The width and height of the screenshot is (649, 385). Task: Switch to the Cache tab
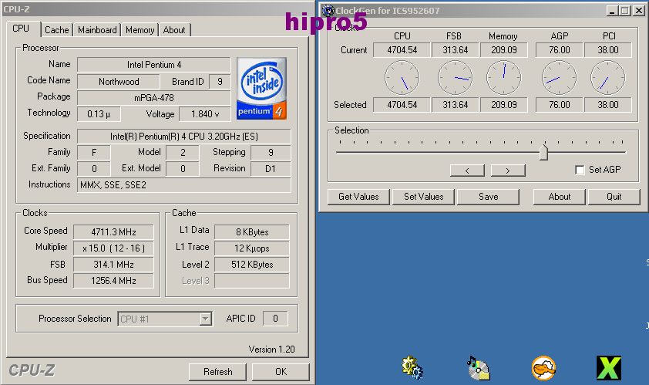57,30
